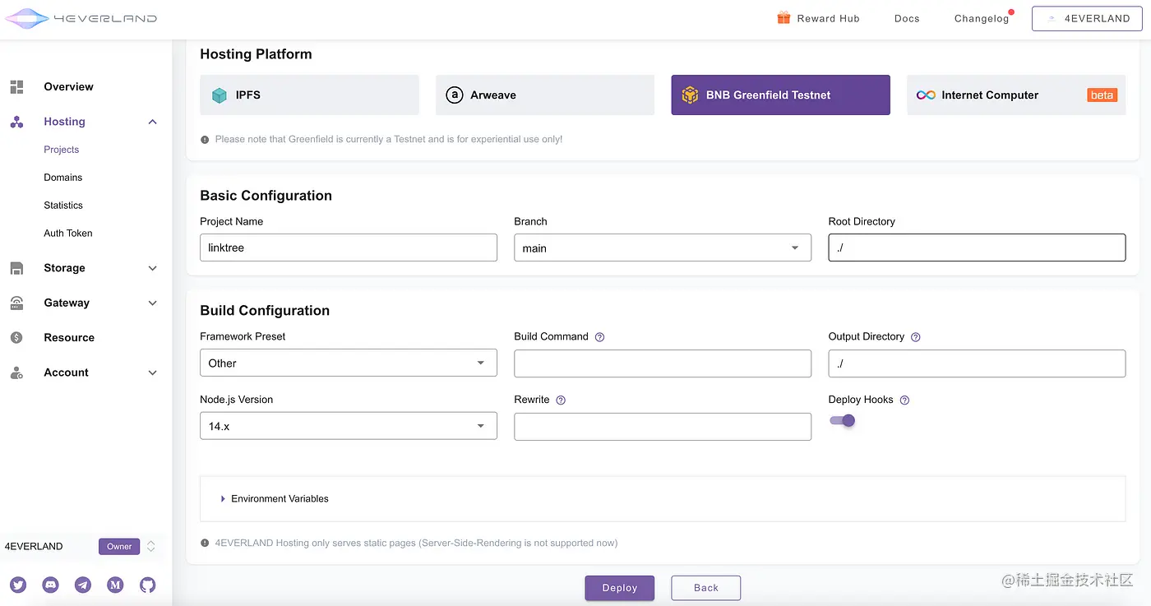Open Overview in sidebar
This screenshot has width=1151, height=606.
point(68,86)
